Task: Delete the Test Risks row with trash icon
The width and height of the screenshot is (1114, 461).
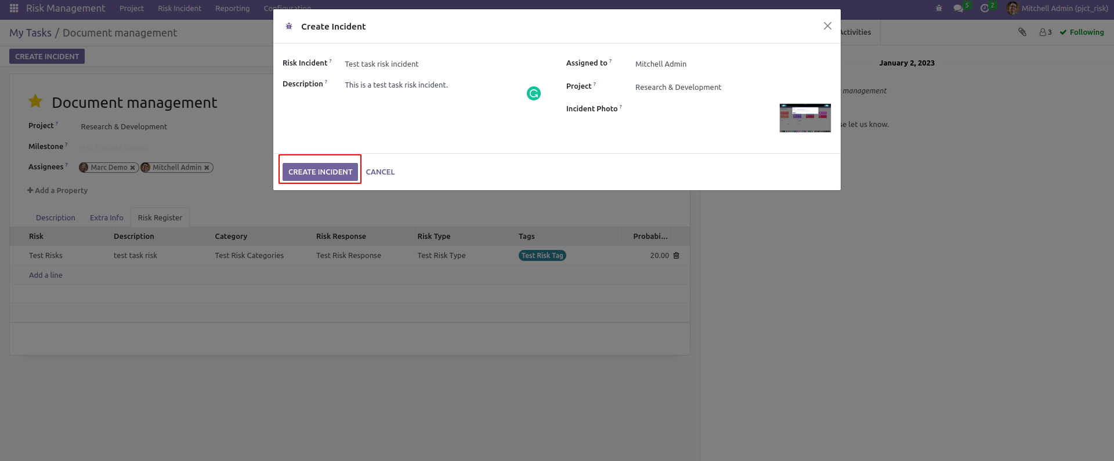Action: (x=676, y=255)
